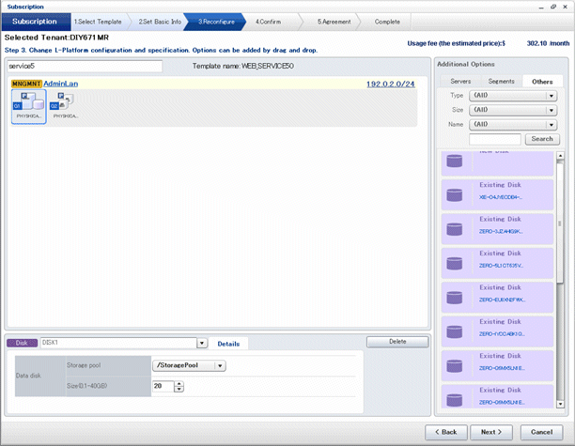Open the /StoragePool dropdown

point(189,365)
